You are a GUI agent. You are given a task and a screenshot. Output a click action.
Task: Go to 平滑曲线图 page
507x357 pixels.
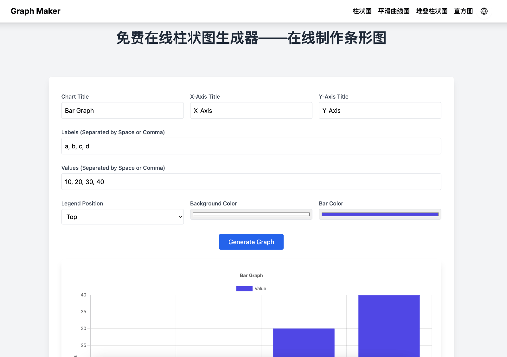pos(394,11)
